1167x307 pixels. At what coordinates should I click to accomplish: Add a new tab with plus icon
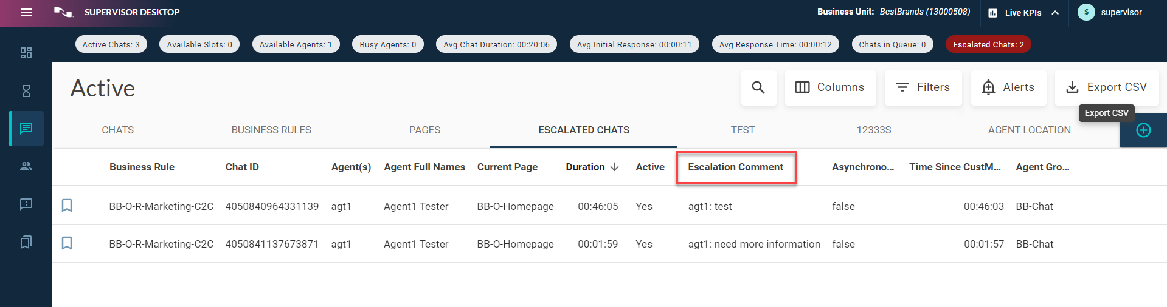[1143, 130]
